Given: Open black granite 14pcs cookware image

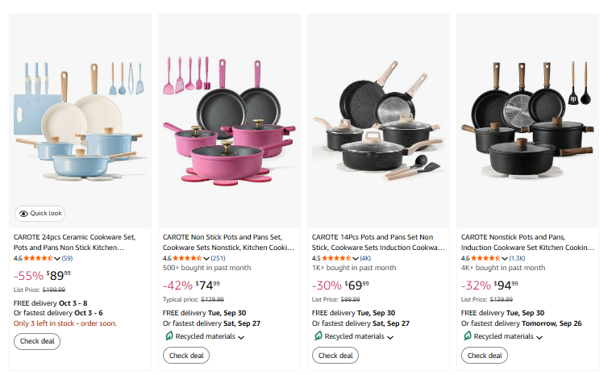Looking at the screenshot, I should coord(378,117).
